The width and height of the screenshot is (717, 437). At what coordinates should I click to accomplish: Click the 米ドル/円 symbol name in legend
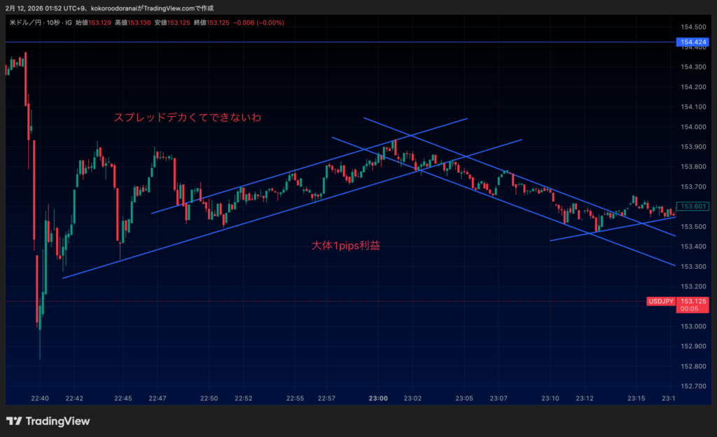coord(24,22)
